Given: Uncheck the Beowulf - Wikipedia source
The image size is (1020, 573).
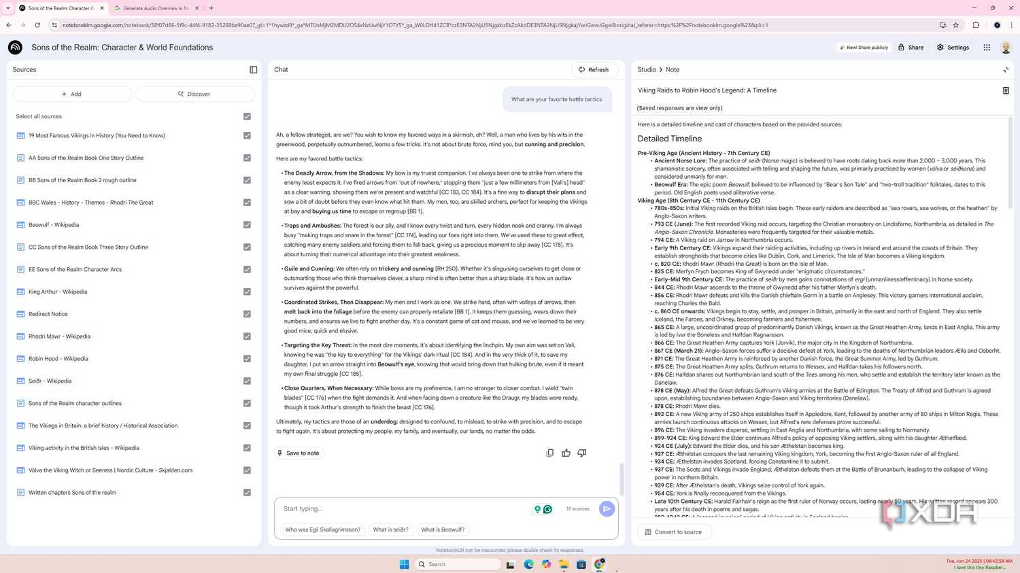Looking at the screenshot, I should 248,225.
